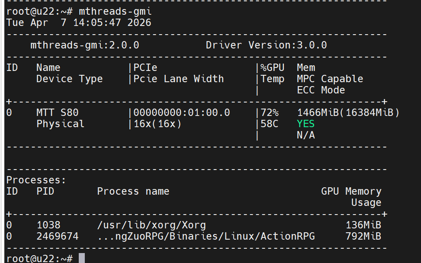Click the 16x(16x) lane width value
This screenshot has width=421, height=263.
(x=157, y=124)
